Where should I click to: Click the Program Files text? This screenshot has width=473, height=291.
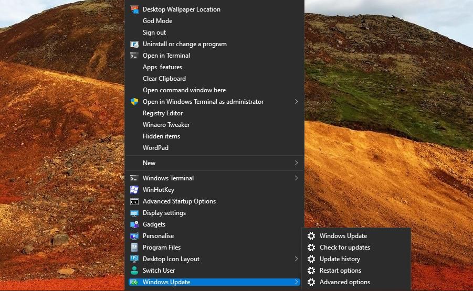[161, 247]
